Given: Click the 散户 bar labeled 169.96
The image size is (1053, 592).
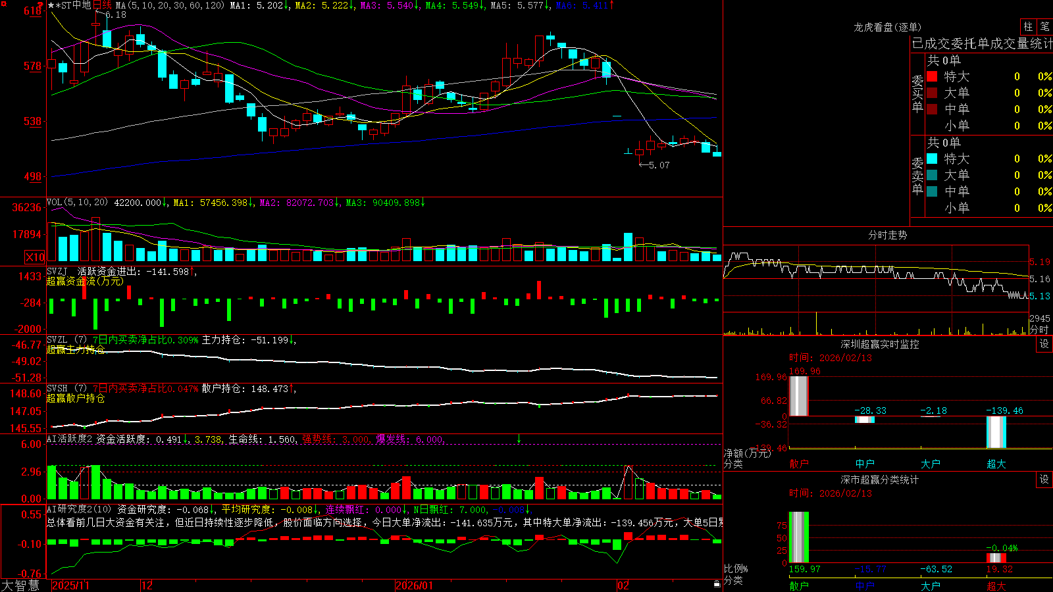Looking at the screenshot, I should [x=799, y=396].
